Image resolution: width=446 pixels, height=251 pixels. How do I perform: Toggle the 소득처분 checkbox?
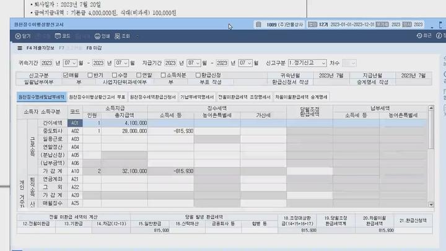[163, 75]
